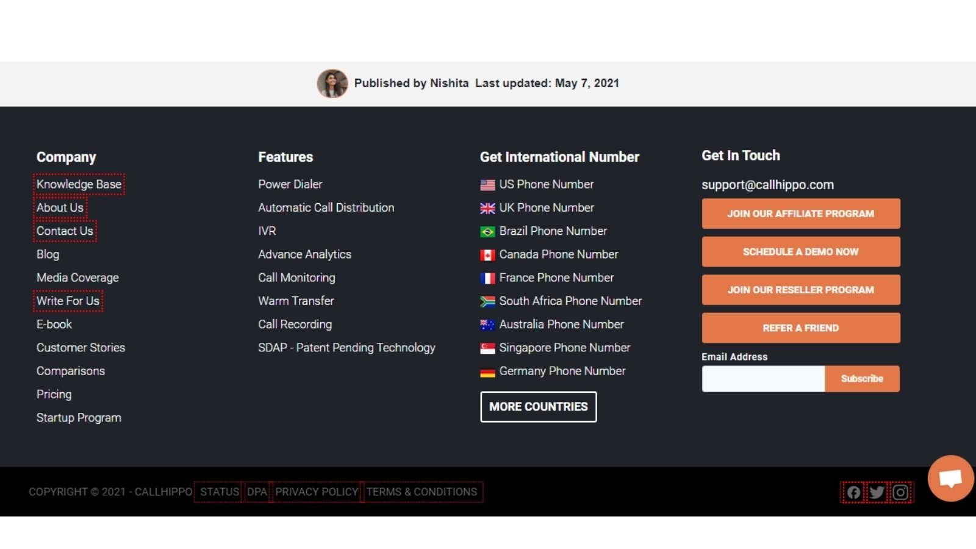Click the Australia flag icon
Screen dimensions: 976x549
[x=487, y=325]
